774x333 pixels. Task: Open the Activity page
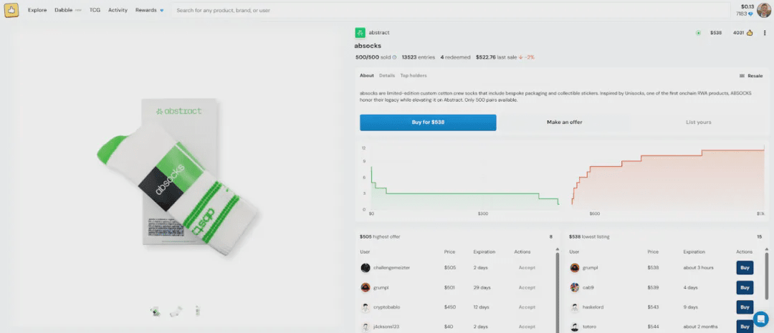(118, 10)
